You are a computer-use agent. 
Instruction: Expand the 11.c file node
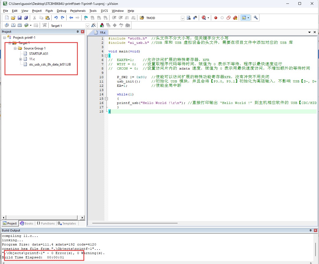(20, 59)
